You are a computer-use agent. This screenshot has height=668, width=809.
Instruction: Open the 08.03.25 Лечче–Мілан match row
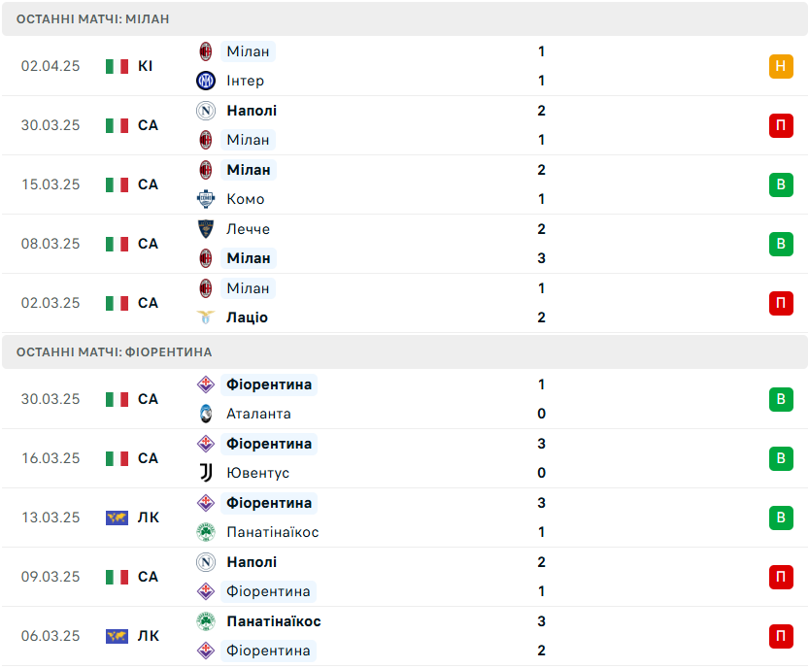click(404, 244)
